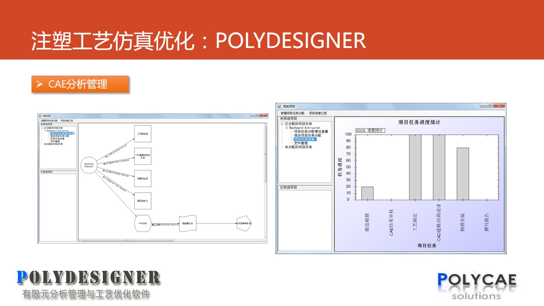Click the pentagon-shaped CAE result review node
Image resolution: width=544 pixels, height=306 pixels.
244,223
